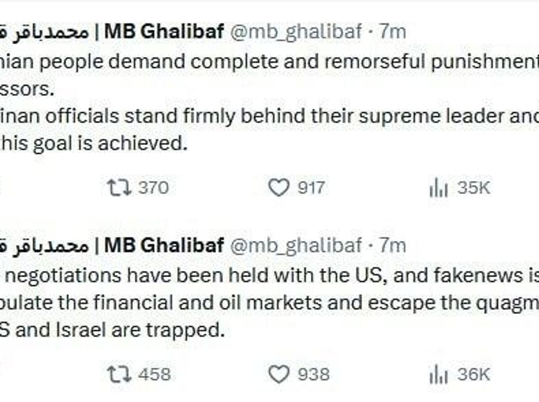
Task: Click the Persian display name on the fakenews tweet
Action: point(45,246)
